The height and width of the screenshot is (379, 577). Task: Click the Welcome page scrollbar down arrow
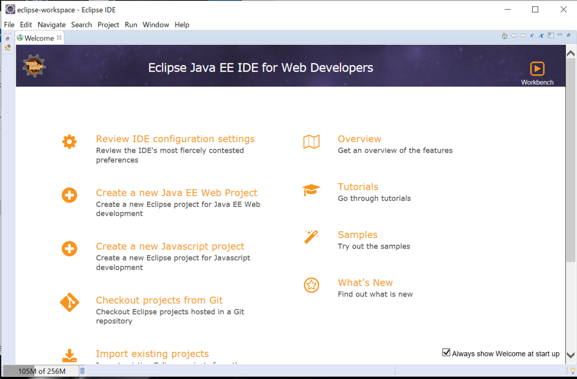tap(571, 355)
